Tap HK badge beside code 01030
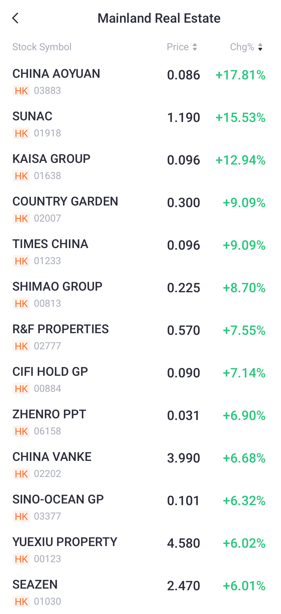The width and height of the screenshot is (281, 614). [21, 602]
